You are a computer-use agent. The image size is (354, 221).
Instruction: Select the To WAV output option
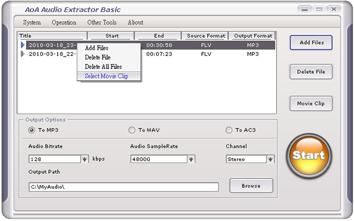(x=132, y=130)
